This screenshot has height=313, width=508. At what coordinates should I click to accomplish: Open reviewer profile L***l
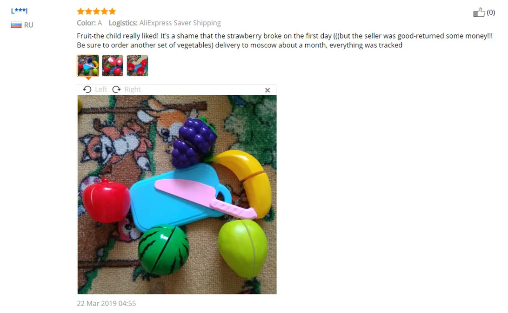click(19, 11)
